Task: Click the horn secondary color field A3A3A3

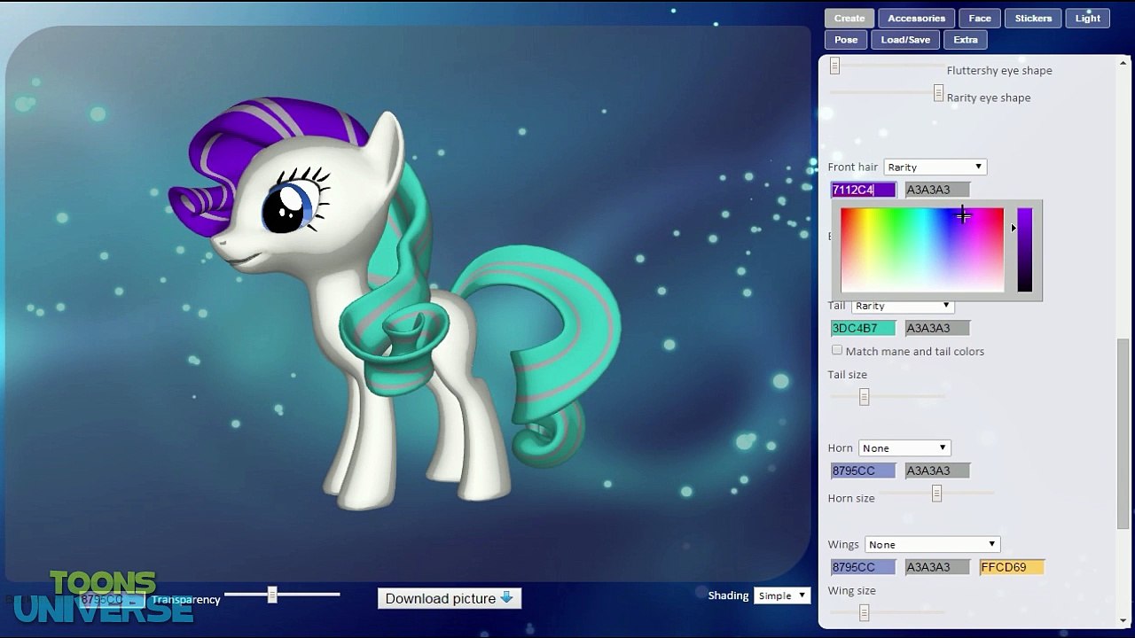Action: tap(937, 471)
